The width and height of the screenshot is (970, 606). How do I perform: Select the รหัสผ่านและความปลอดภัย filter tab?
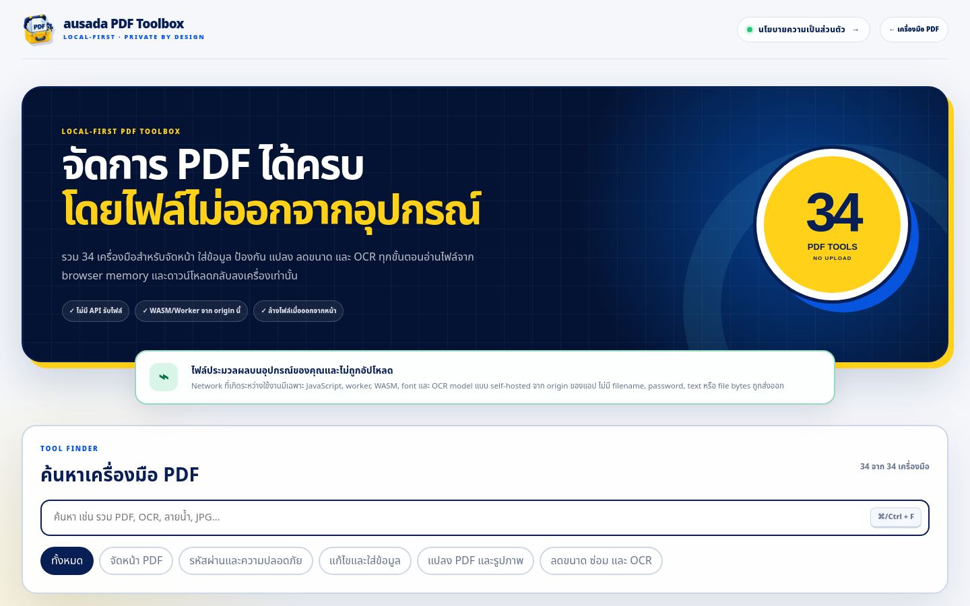coord(246,561)
